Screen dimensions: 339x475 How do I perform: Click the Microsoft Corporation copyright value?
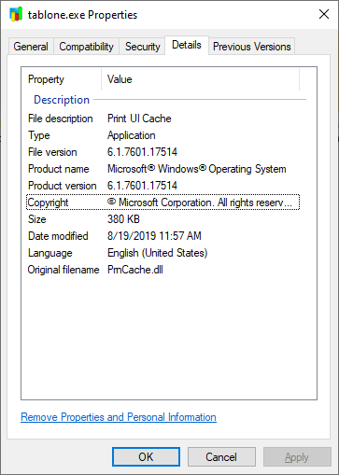point(200,203)
